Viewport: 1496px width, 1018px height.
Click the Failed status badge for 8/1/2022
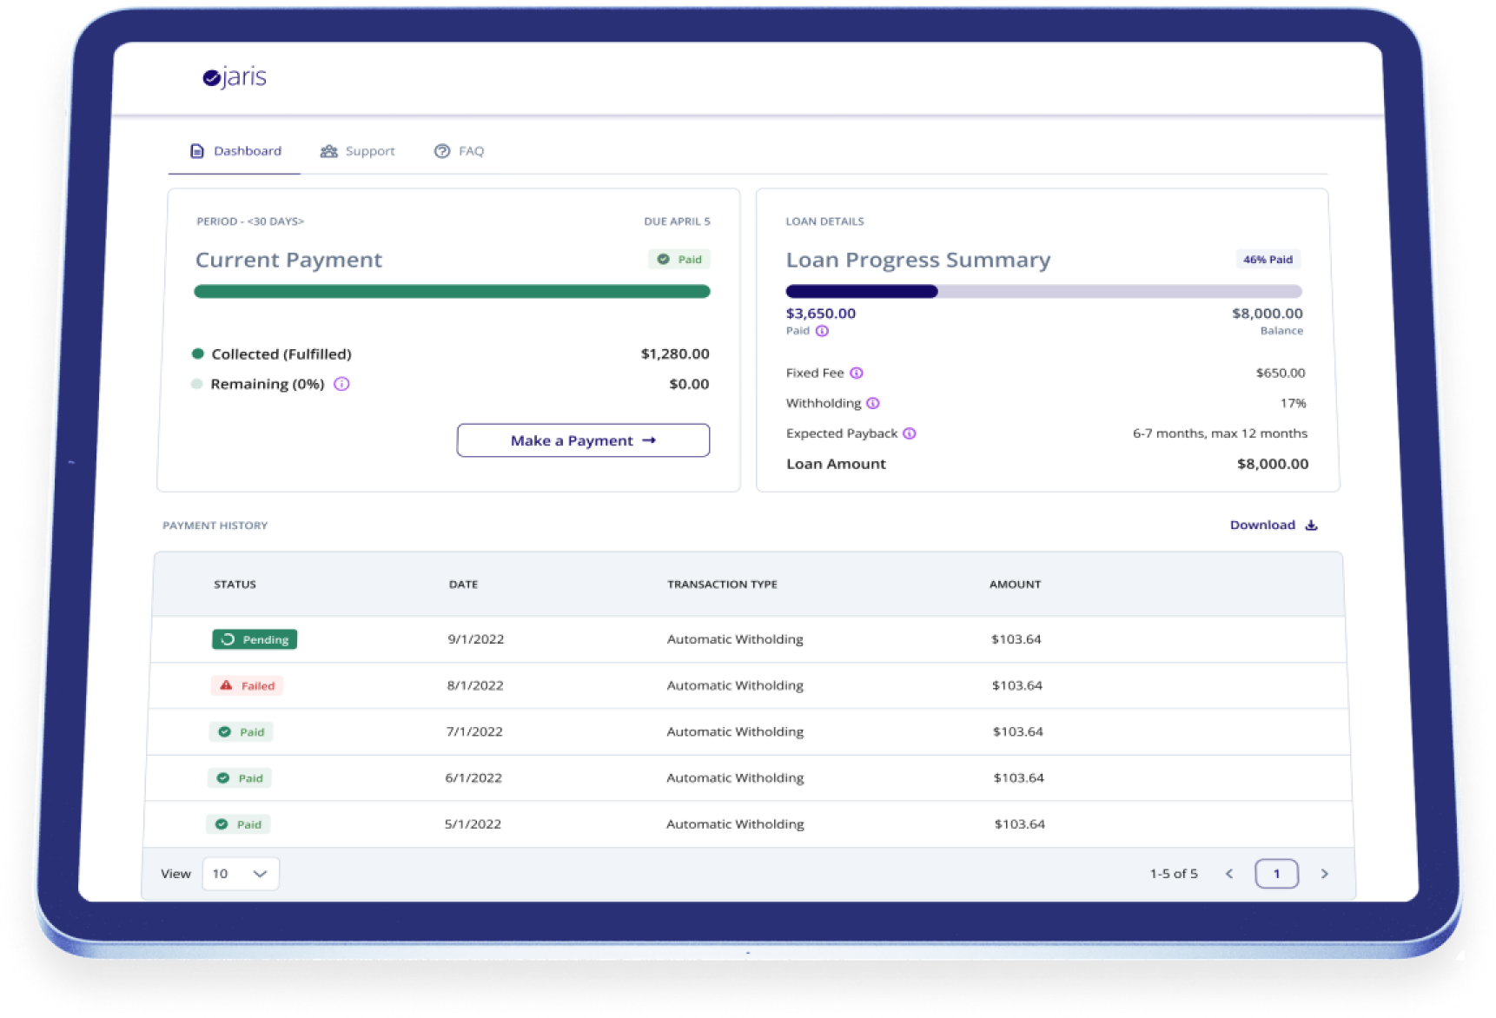click(x=247, y=685)
